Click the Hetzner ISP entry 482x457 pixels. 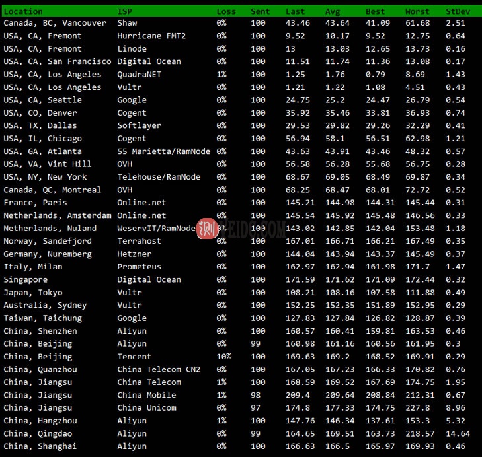click(134, 254)
